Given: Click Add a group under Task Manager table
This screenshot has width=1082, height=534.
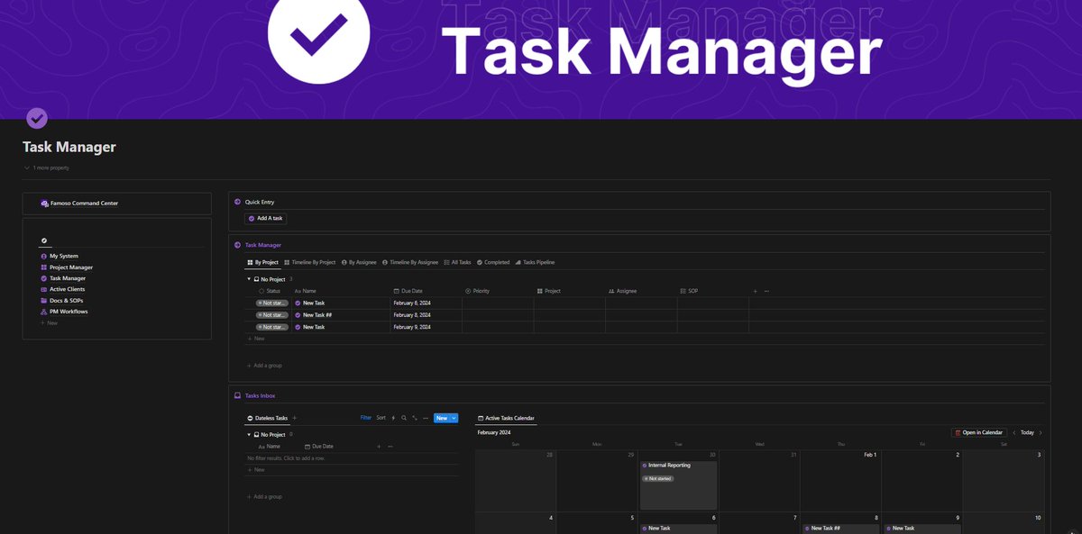Looking at the screenshot, I should (264, 366).
